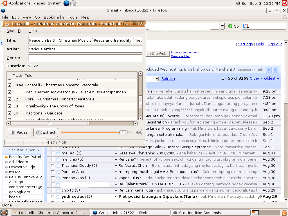Image resolution: width=288 pixels, height=216 pixels.
Task: Click the Firefox activity throbber icon
Action: [285, 17]
